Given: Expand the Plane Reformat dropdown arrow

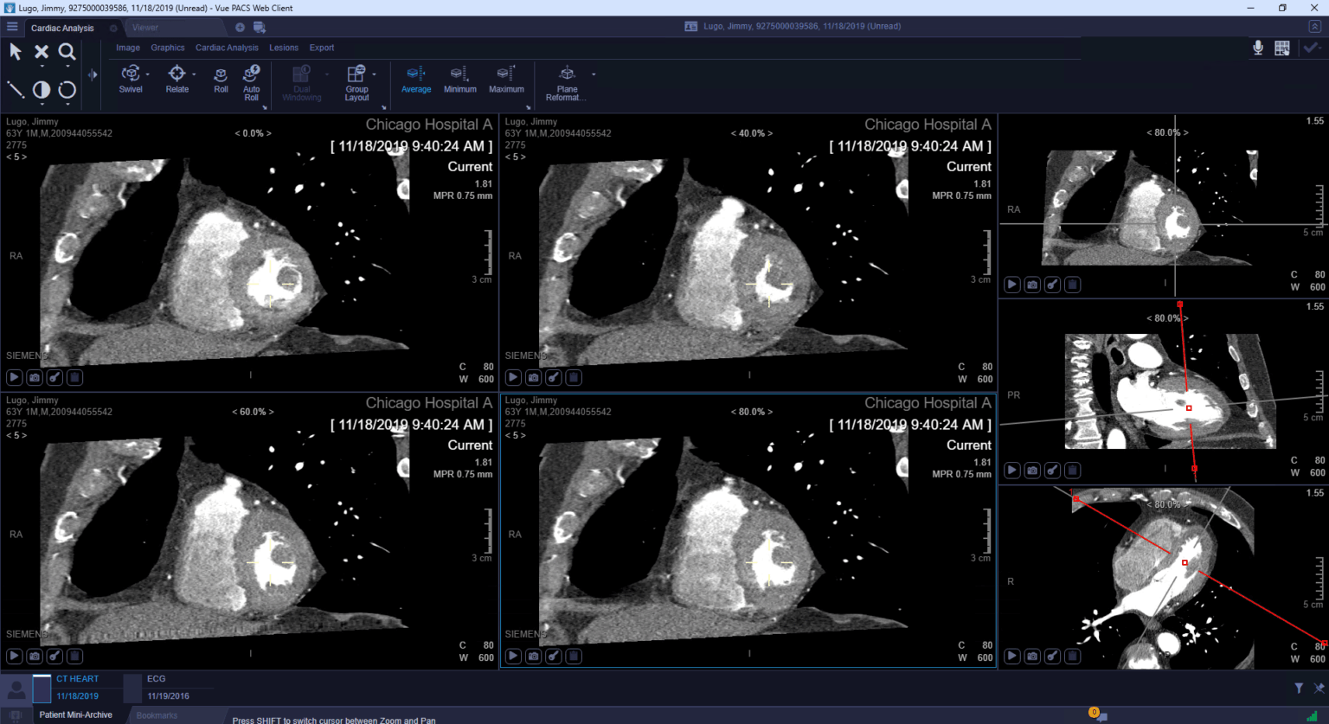Looking at the screenshot, I should [594, 74].
